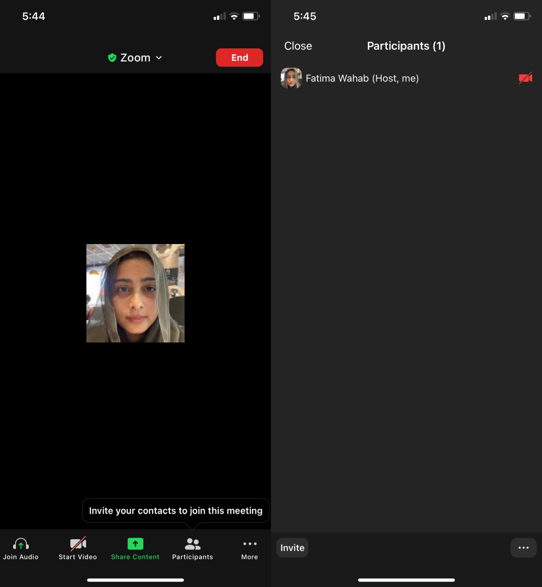Open Share Content with the green upload icon

[135, 544]
